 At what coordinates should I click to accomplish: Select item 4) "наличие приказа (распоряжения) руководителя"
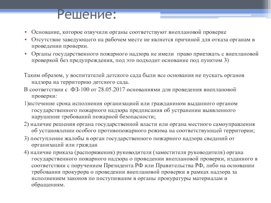(x=141, y=168)
